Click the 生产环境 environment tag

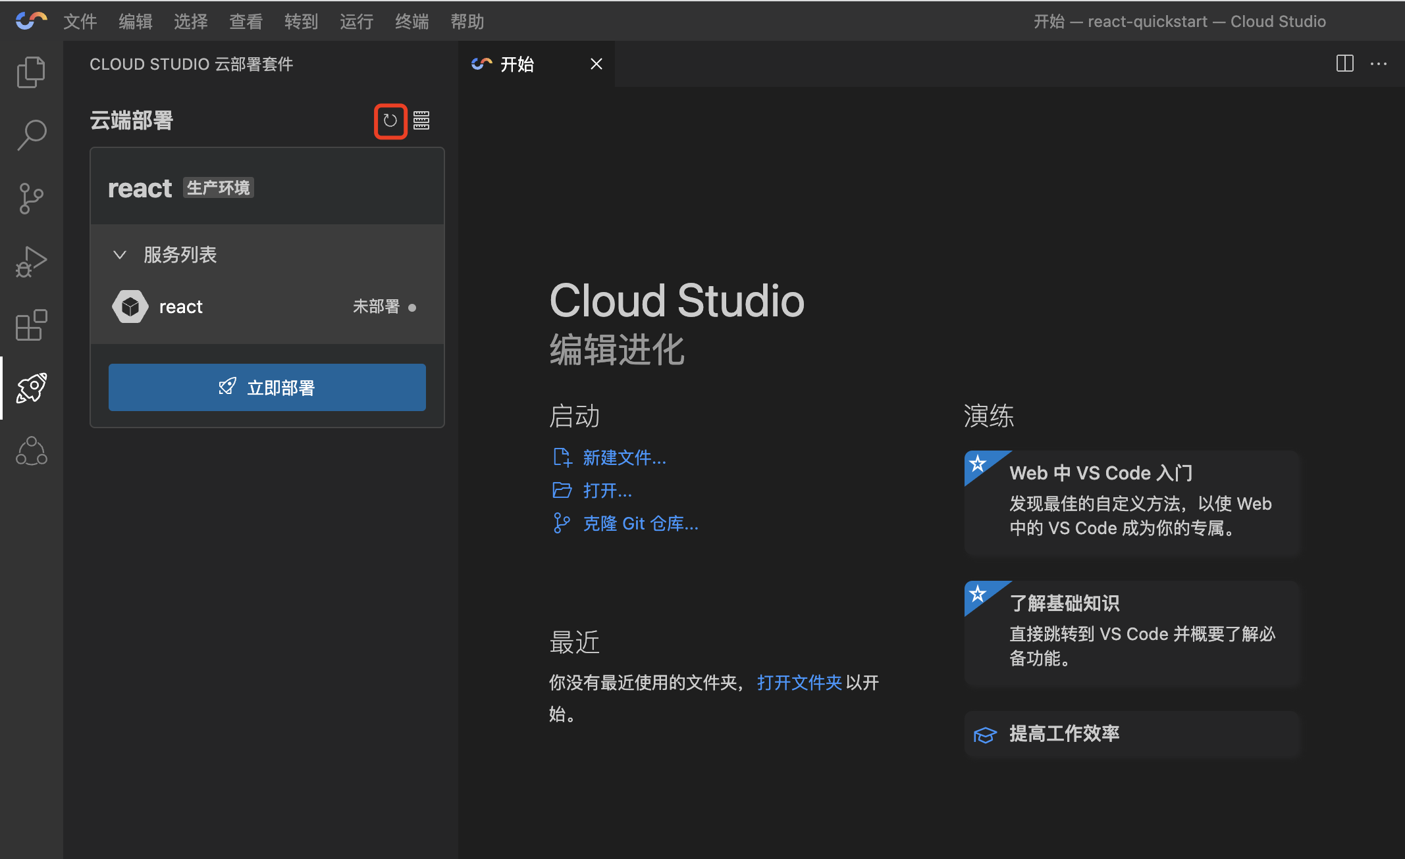point(219,188)
